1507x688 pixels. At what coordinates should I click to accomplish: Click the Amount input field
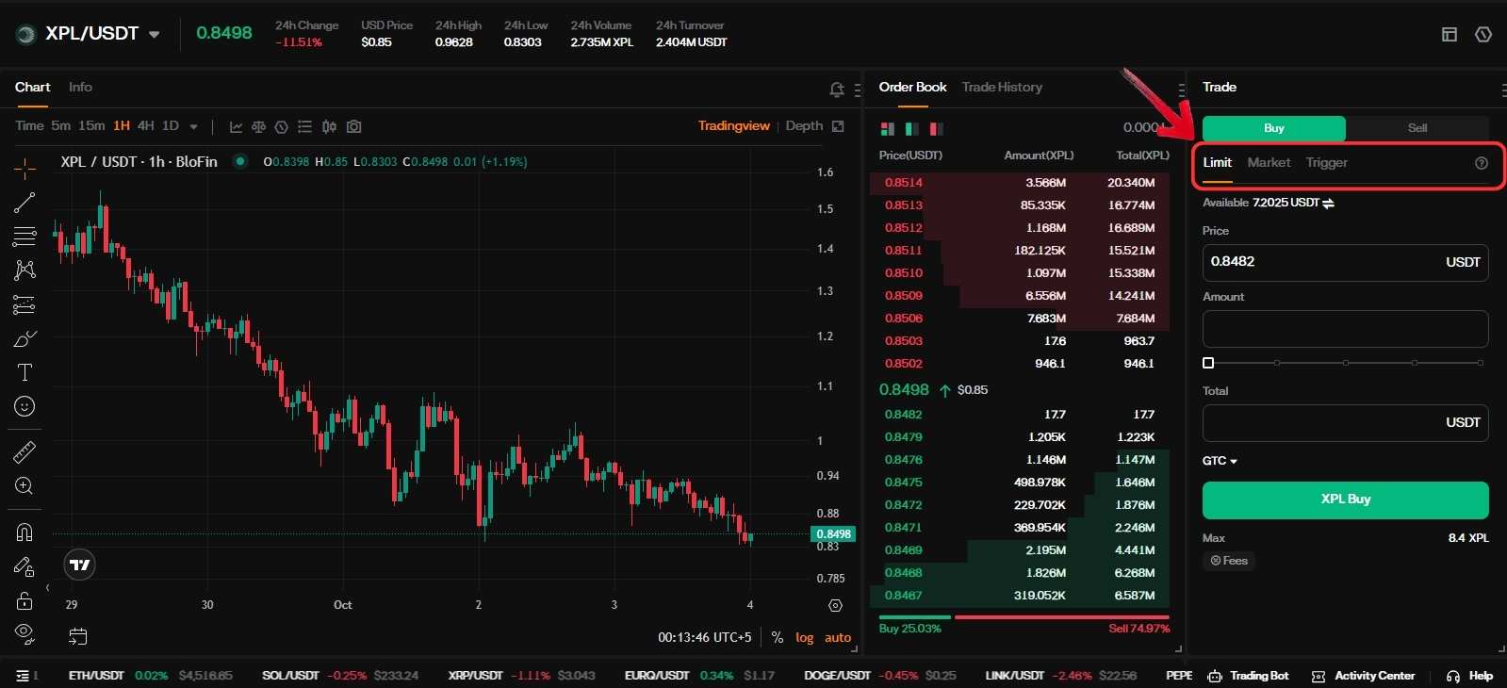1344,329
